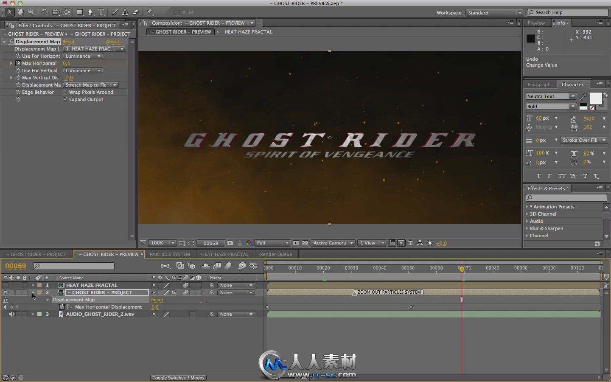Image resolution: width=611 pixels, height=382 pixels.
Task: Toggle Max Horizontal stopwatch in Effect Controls
Action: coord(18,63)
